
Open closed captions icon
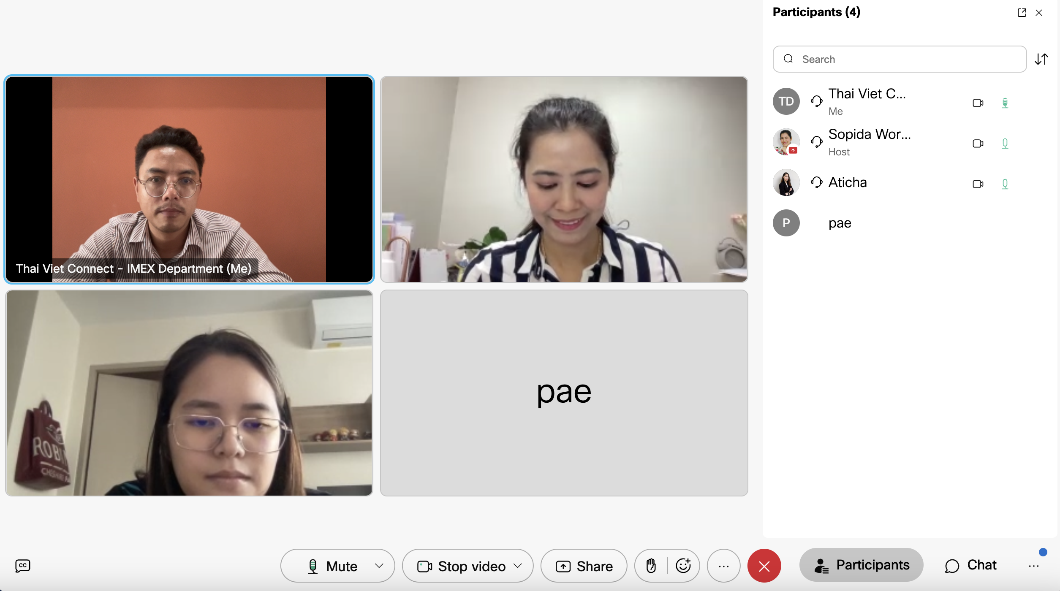click(x=23, y=566)
